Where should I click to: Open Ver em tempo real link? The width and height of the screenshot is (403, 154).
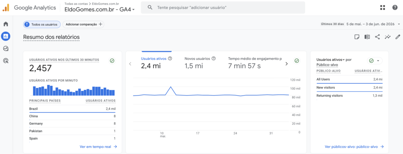[x=98, y=147]
